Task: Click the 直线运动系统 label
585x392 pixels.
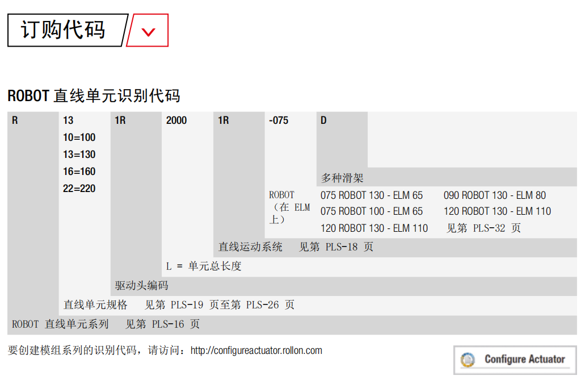Action: 250,247
